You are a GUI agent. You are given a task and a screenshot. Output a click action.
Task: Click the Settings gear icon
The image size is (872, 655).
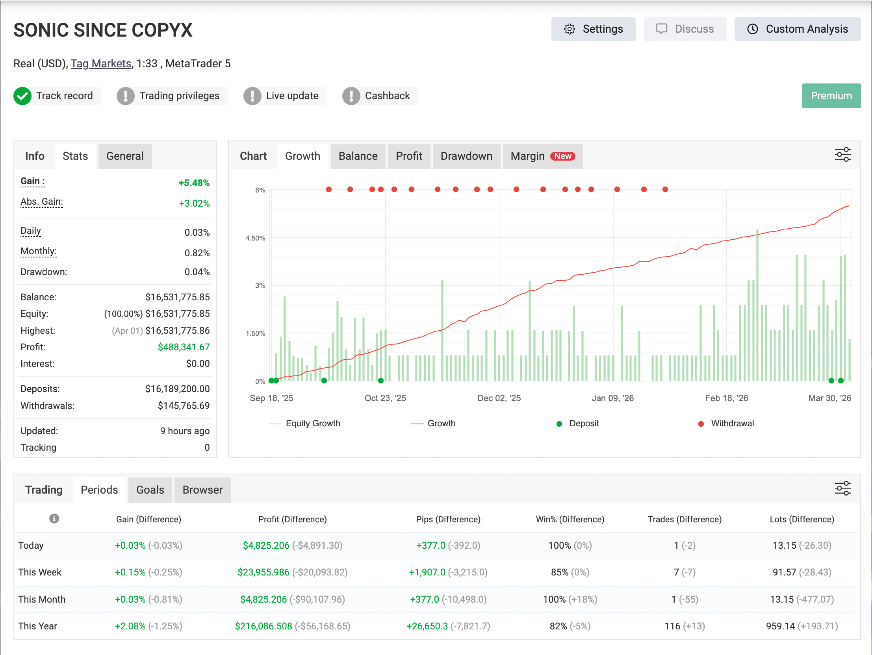click(x=569, y=29)
